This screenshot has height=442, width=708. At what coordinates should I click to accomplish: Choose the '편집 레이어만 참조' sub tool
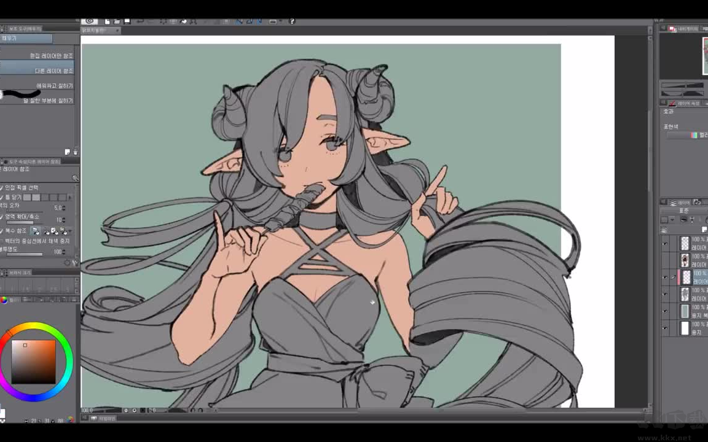[40, 55]
